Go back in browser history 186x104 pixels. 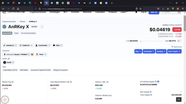tap(3, 9)
